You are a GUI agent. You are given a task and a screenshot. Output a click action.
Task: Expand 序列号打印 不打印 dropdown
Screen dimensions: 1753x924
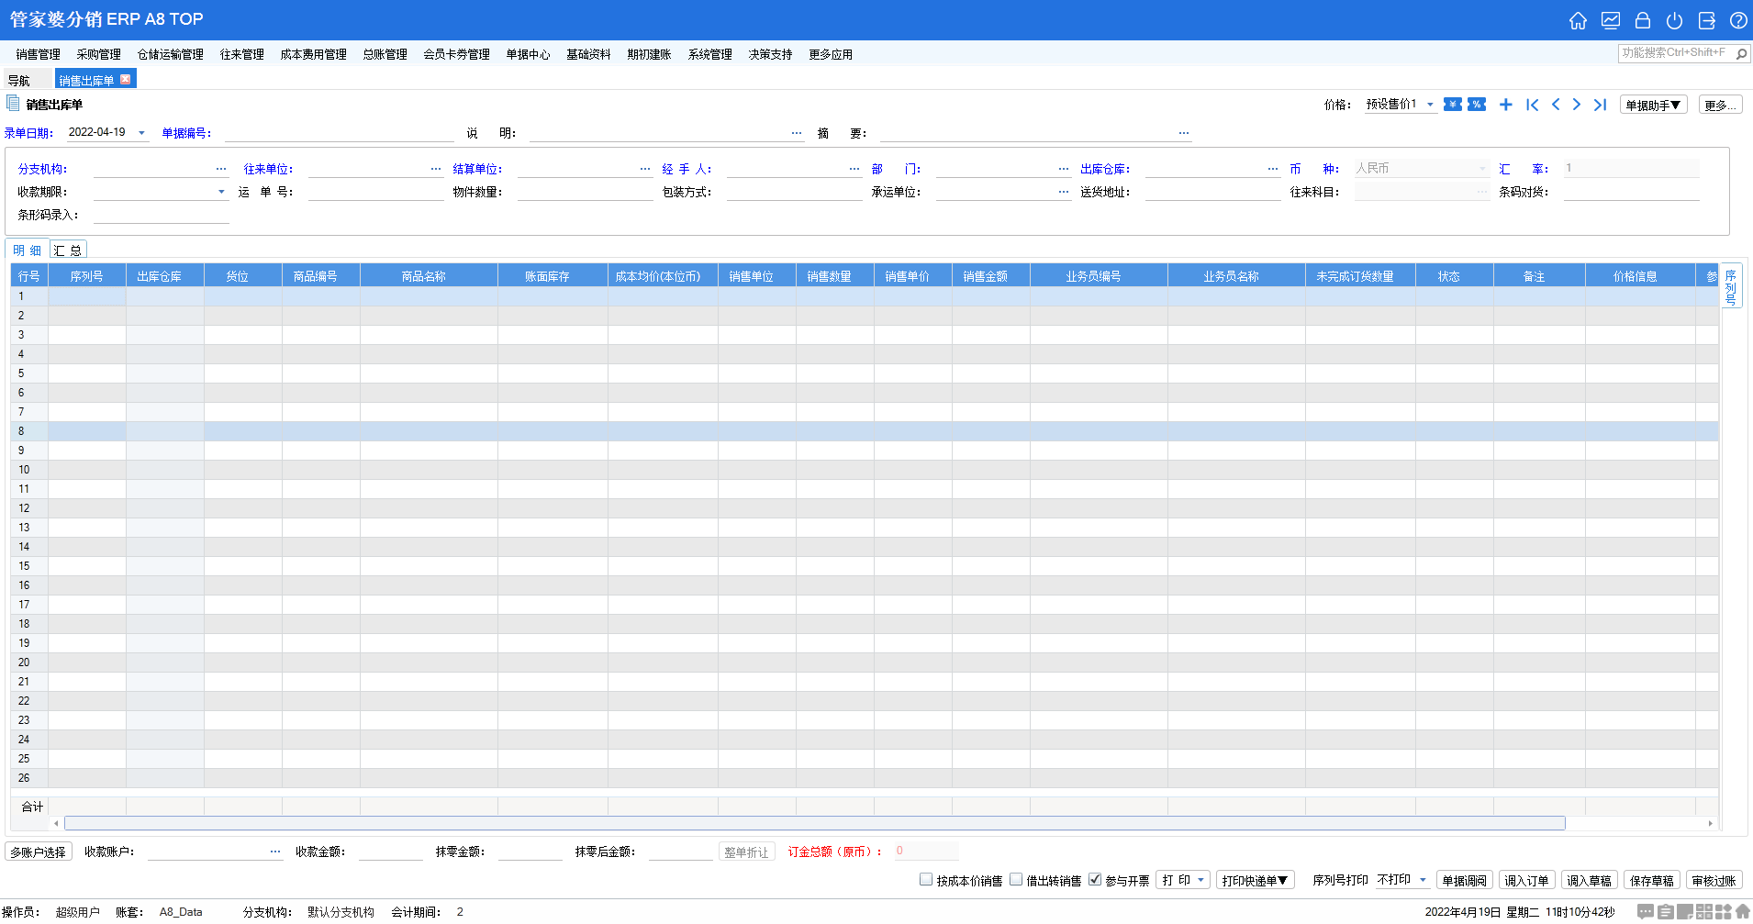pyautogui.click(x=1424, y=880)
